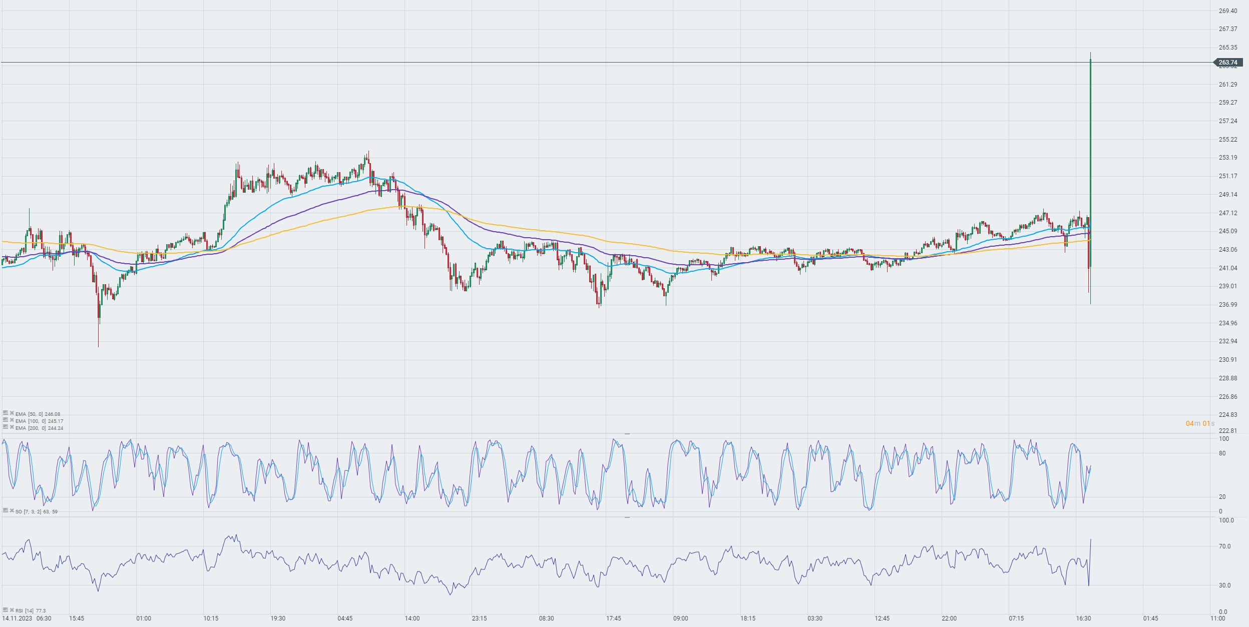
Task: Remove the SO stochastic oscillator with X
Action: click(12, 511)
